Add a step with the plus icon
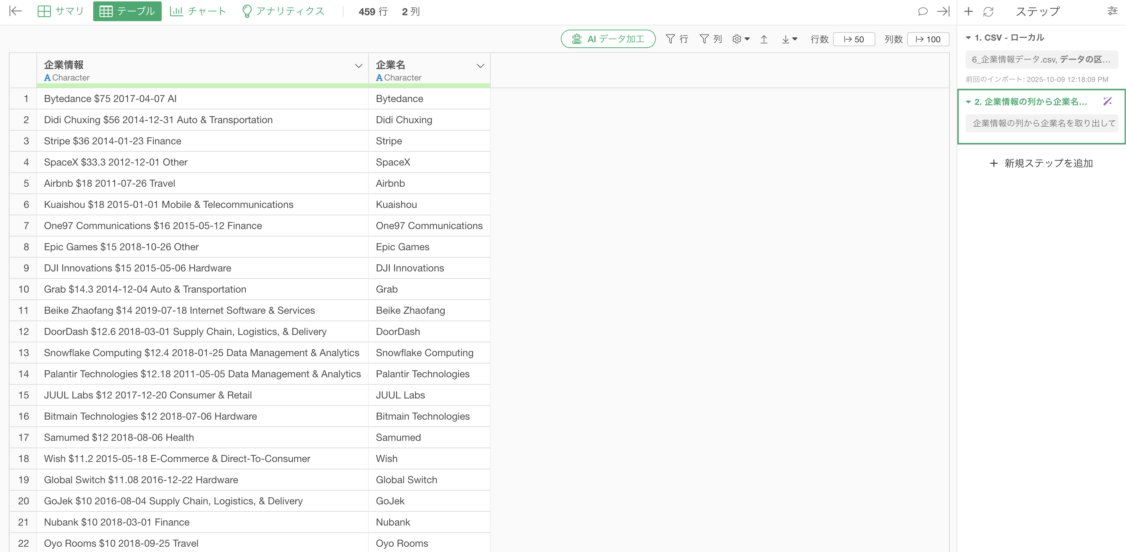Viewport: 1126px width, 552px height. (x=968, y=11)
